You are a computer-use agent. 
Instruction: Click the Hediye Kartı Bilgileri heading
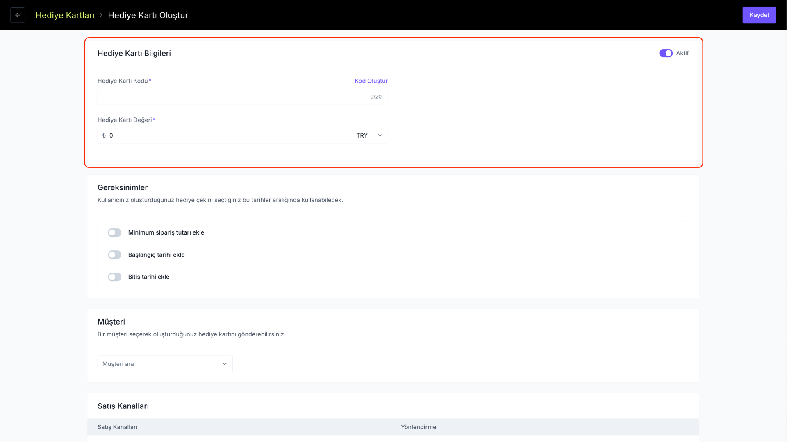(x=134, y=53)
